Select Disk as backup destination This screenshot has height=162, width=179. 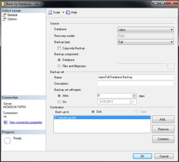point(93,112)
